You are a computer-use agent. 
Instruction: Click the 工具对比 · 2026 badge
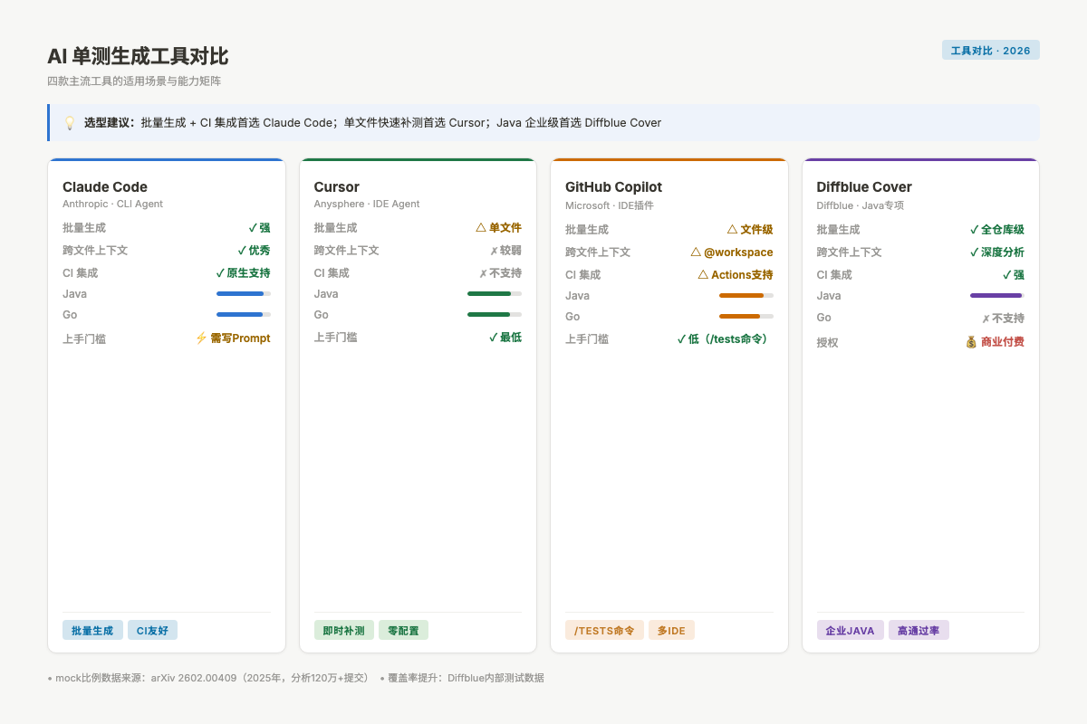click(991, 50)
